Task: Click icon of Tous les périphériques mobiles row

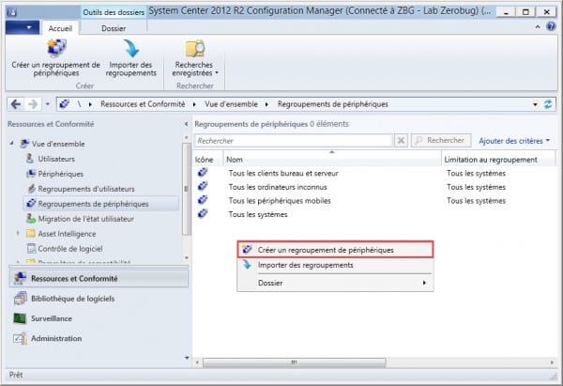Action: 203,200
